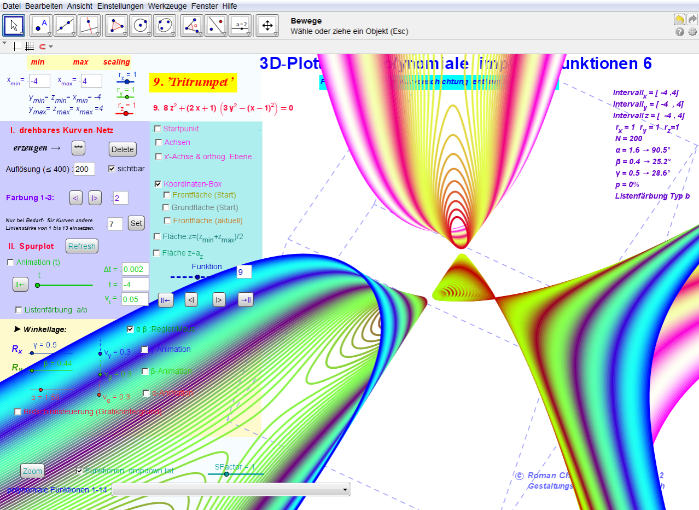
Task: Enable the Achsen checkbox
Action: pyautogui.click(x=159, y=142)
